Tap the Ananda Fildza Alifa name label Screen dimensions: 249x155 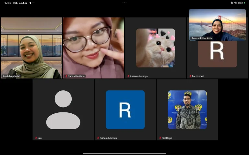point(202,38)
